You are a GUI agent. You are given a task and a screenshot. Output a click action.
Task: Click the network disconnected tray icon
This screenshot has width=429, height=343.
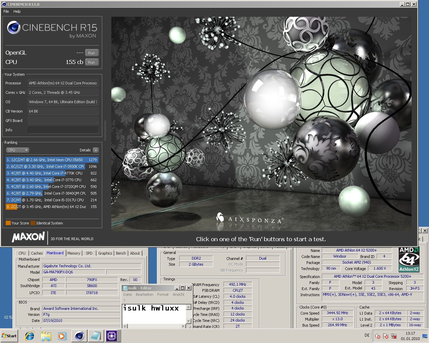(394, 336)
